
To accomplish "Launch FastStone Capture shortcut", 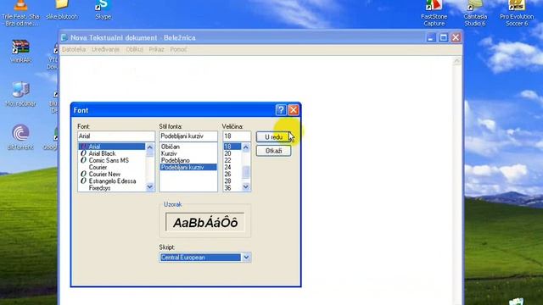I will pyautogui.click(x=434, y=13).
